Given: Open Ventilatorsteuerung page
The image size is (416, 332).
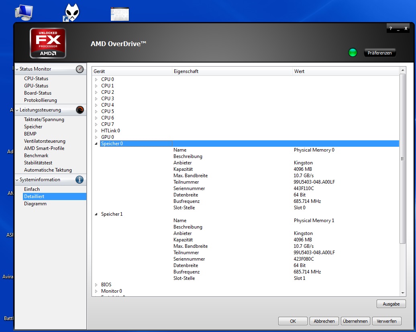Looking at the screenshot, I should click(x=45, y=141).
